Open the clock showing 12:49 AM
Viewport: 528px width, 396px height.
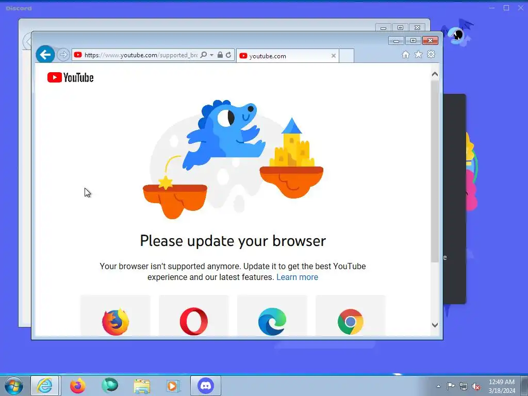pos(502,386)
